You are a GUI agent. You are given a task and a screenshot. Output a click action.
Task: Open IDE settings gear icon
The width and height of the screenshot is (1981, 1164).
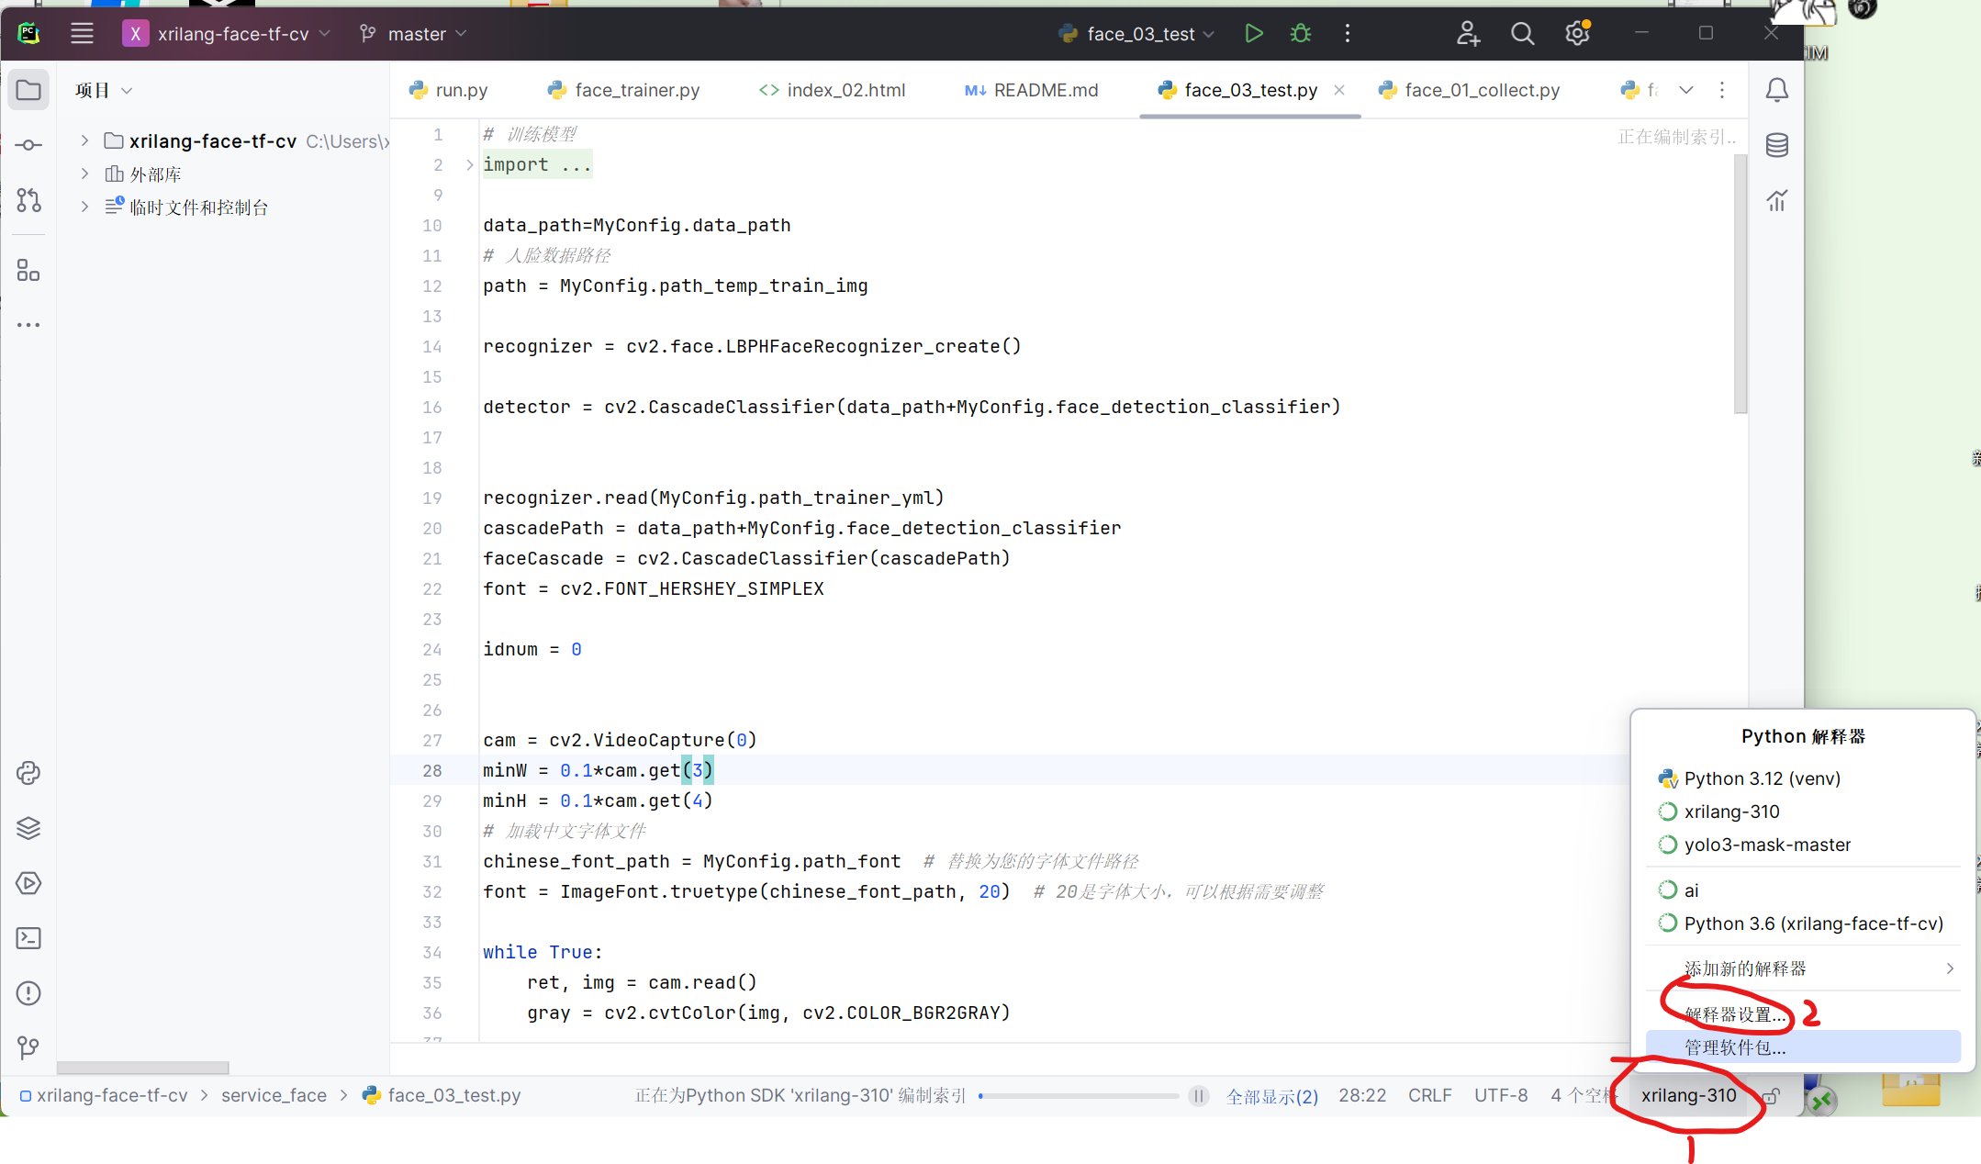coord(1577,34)
